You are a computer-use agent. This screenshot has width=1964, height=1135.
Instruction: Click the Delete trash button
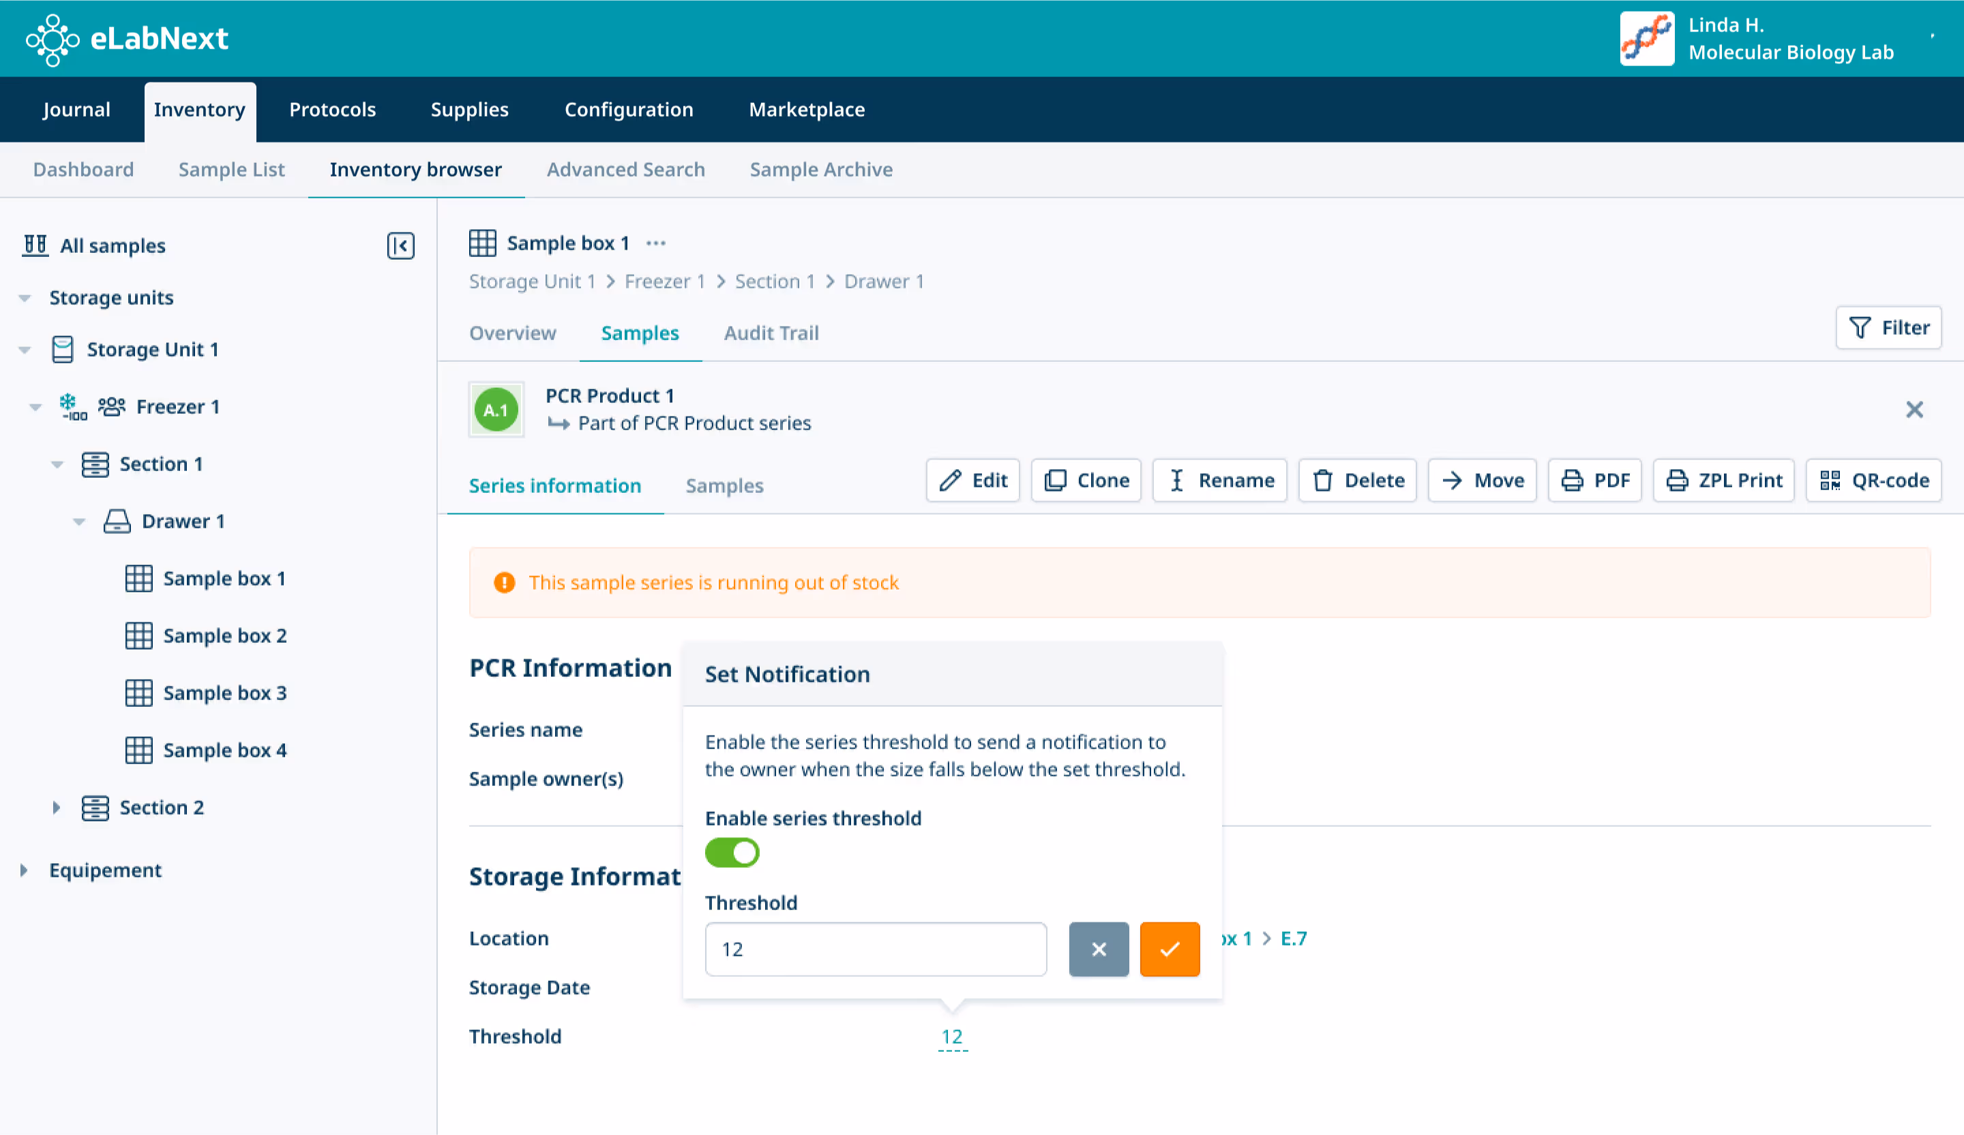pos(1357,481)
